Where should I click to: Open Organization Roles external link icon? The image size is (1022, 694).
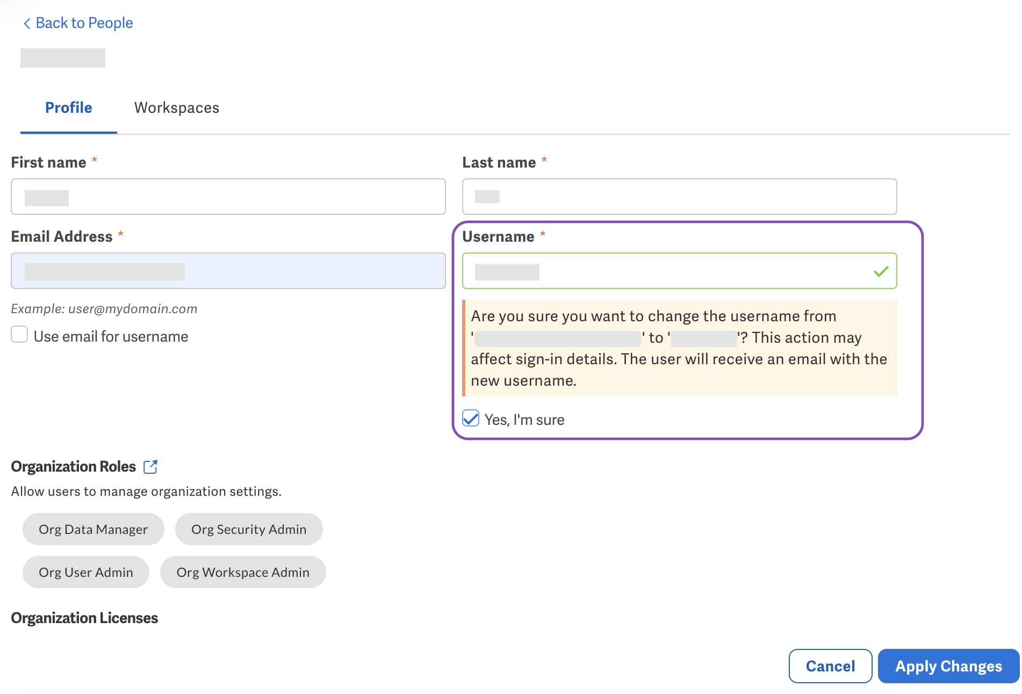pos(150,466)
